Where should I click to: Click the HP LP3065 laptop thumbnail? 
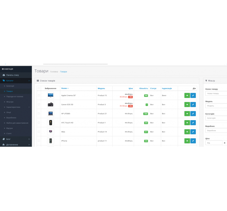(x=51, y=114)
